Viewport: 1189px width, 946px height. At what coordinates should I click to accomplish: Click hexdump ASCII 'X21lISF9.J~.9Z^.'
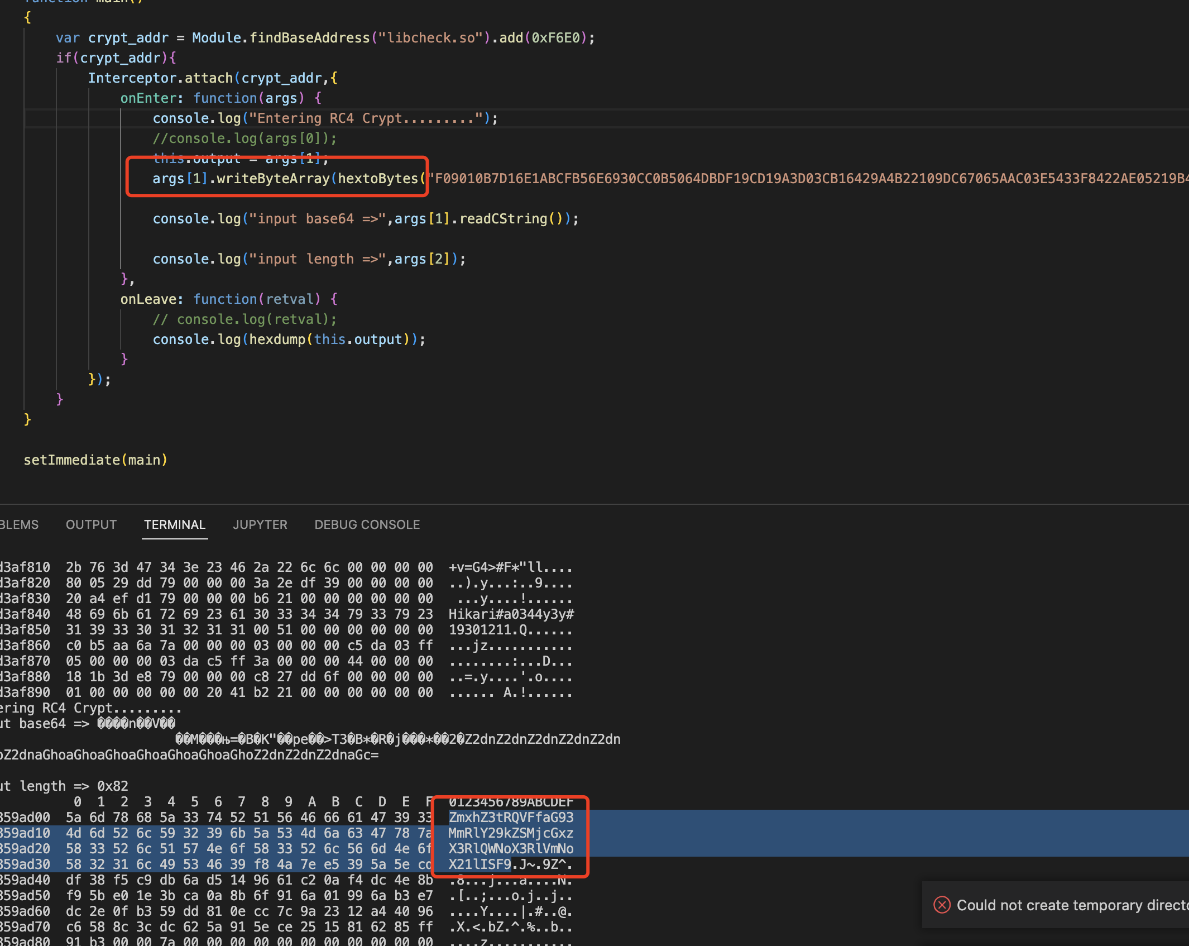coord(511,864)
